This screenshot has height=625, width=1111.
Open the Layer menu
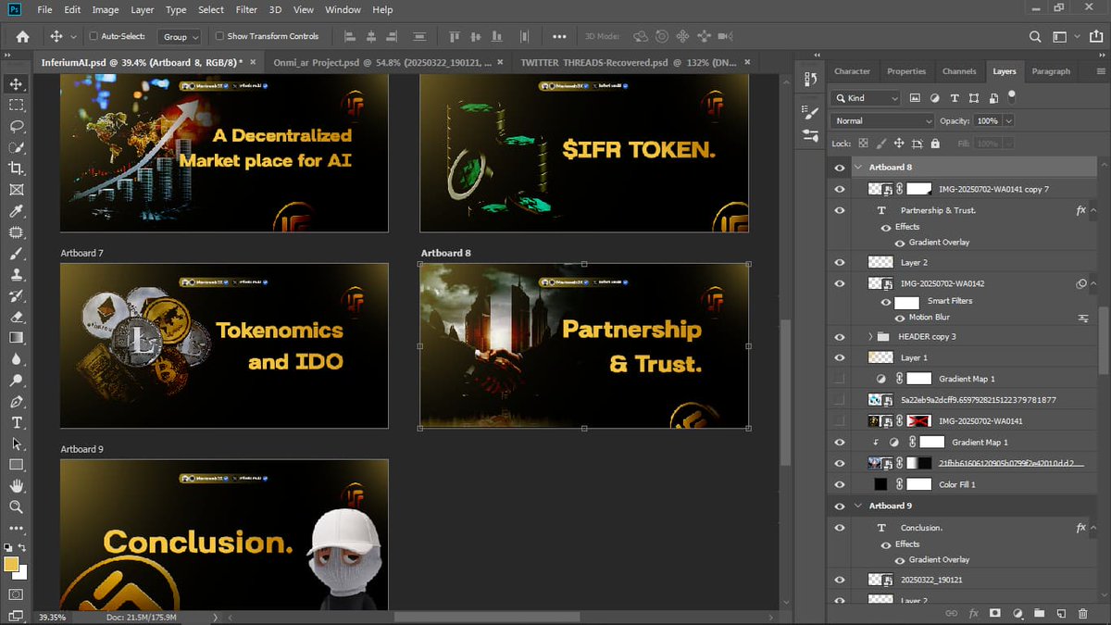(x=143, y=9)
